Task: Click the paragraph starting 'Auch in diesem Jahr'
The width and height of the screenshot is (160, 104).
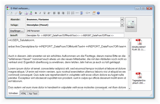Action: [x=67, y=59]
